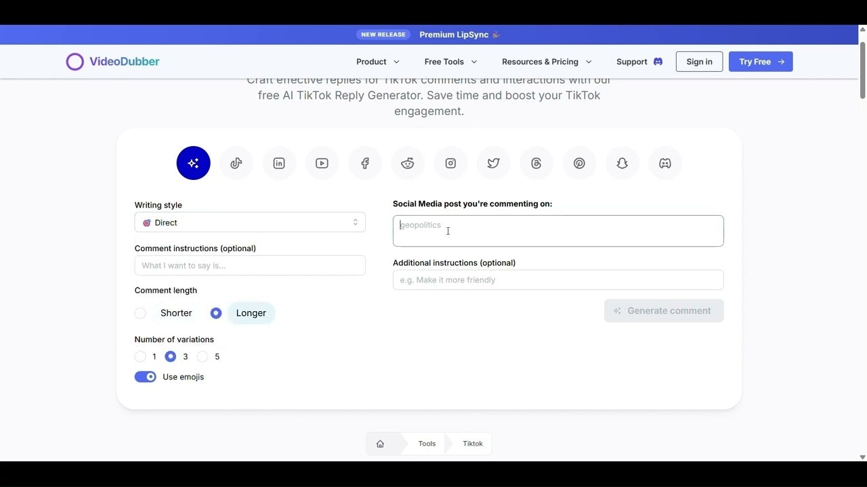Click the Generate comment button

click(x=664, y=310)
